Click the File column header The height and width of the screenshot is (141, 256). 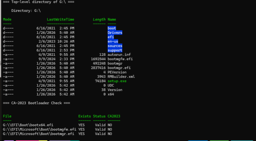(7, 116)
